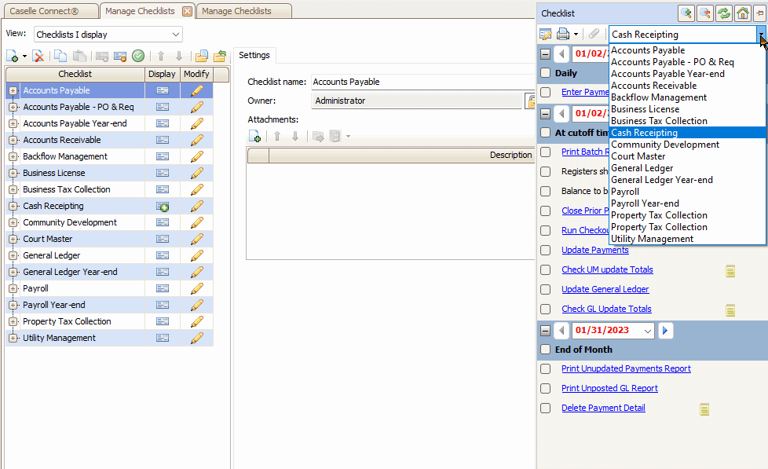This screenshot has width=768, height=469.
Task: Expand the General Ledger tree node
Action: click(x=13, y=255)
